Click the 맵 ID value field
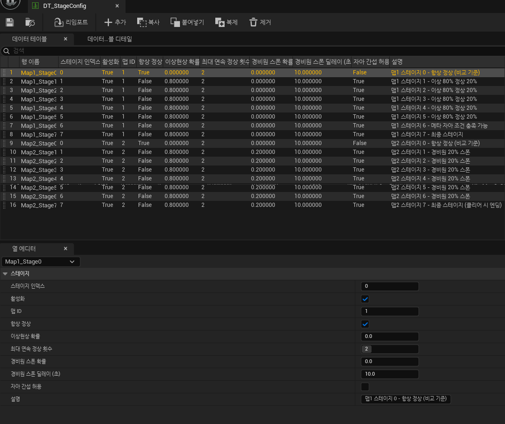 pyautogui.click(x=390, y=311)
